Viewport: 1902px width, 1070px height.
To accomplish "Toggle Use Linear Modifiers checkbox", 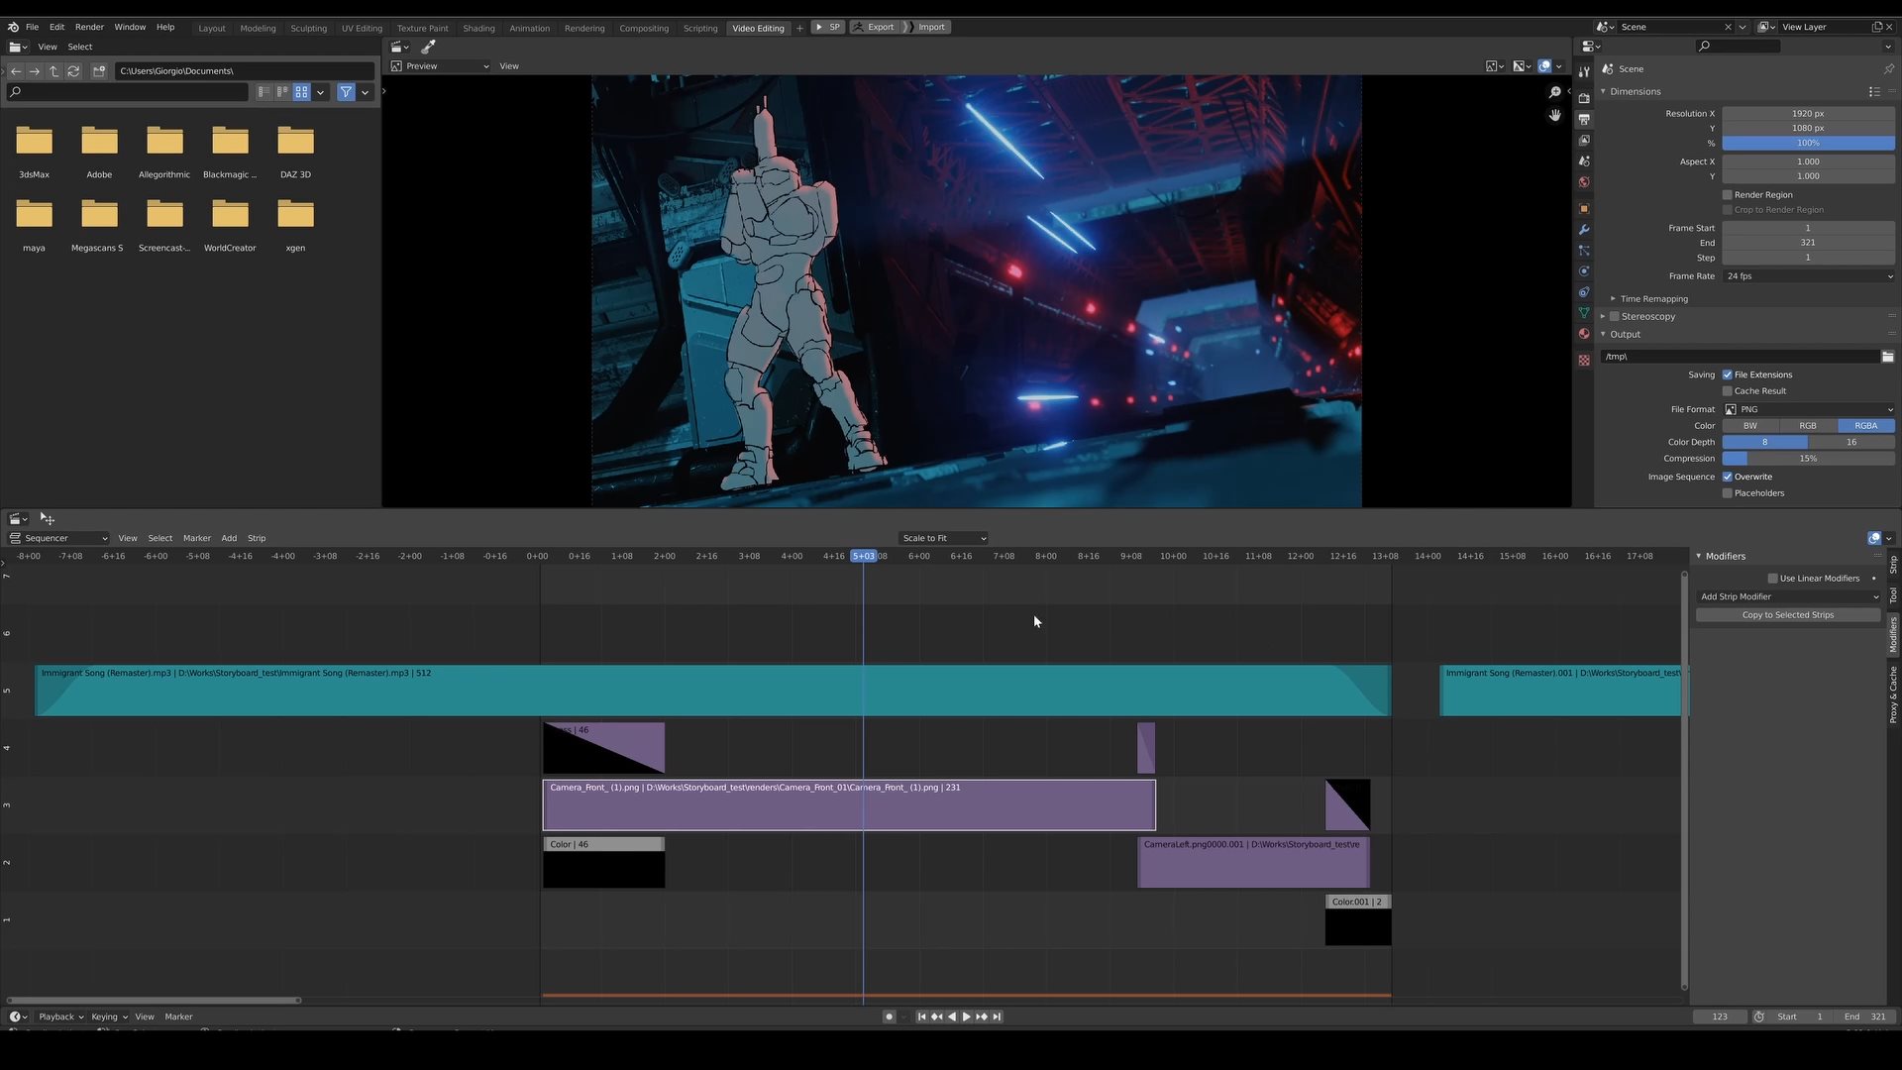I will [x=1772, y=579].
